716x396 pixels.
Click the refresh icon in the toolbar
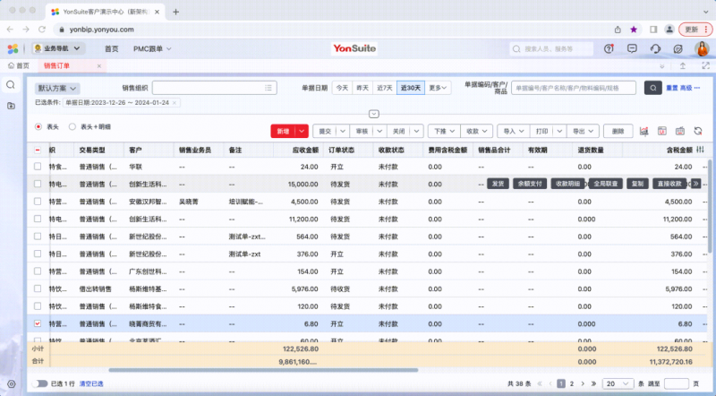[696, 131]
